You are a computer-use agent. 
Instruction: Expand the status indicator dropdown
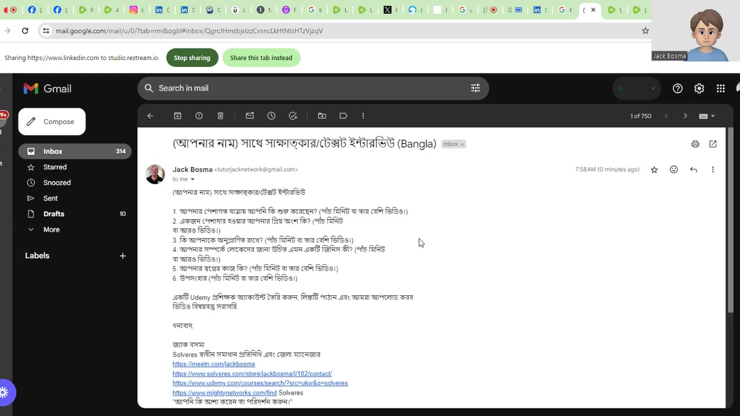tap(636, 88)
